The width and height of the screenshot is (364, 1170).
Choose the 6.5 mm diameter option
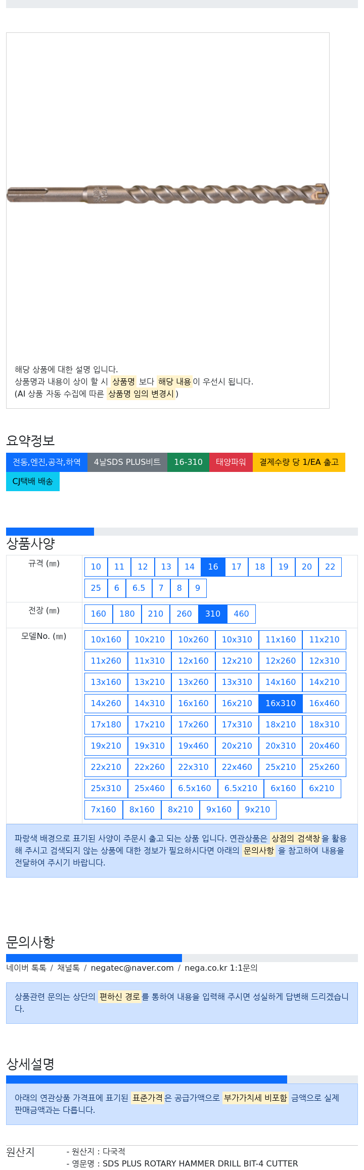139,588
